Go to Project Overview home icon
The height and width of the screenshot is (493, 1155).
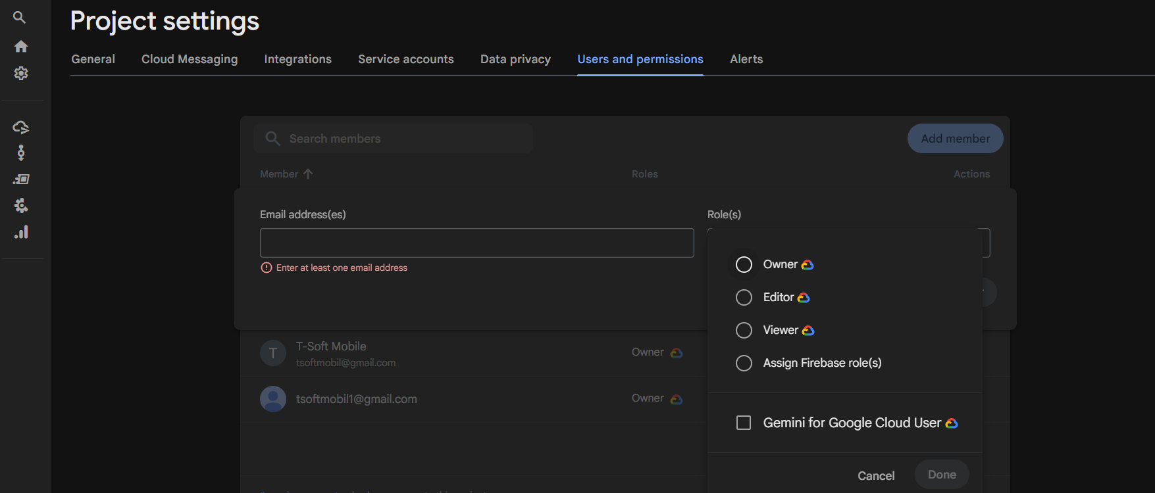[x=21, y=46]
